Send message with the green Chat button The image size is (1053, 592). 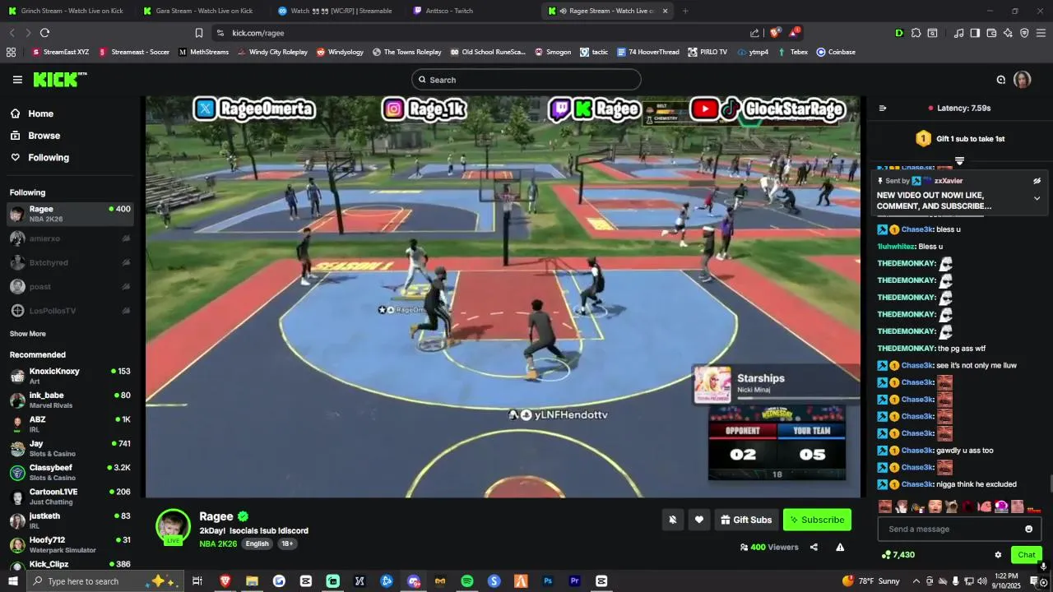pos(1026,555)
